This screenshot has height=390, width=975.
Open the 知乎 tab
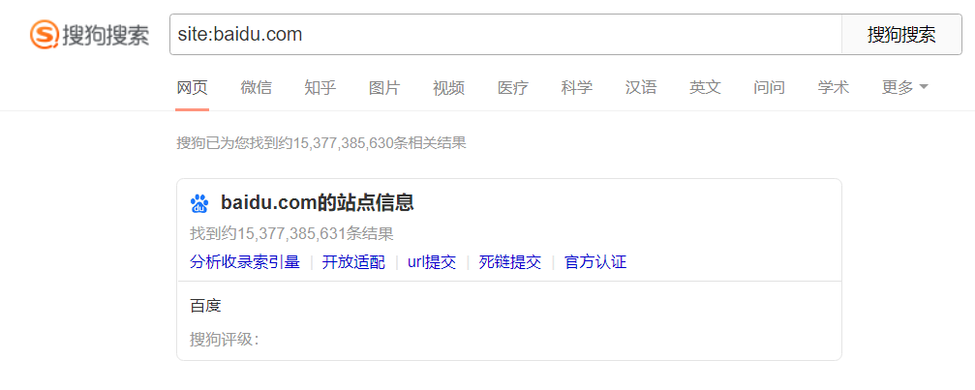(x=320, y=87)
